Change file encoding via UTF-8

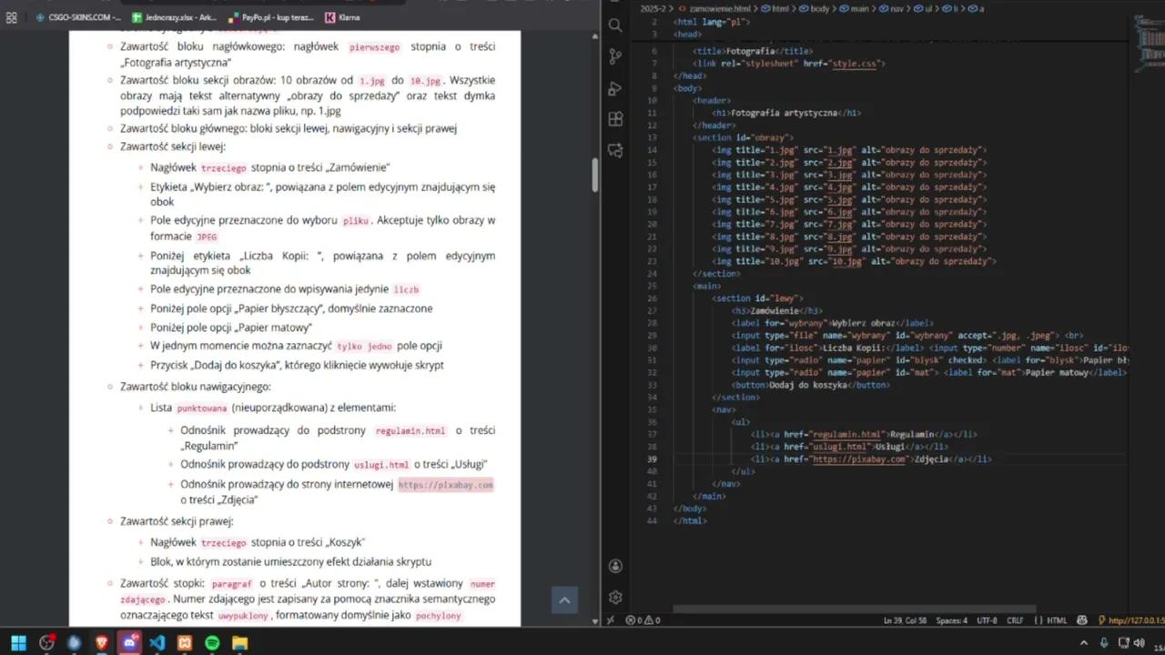coord(987,620)
